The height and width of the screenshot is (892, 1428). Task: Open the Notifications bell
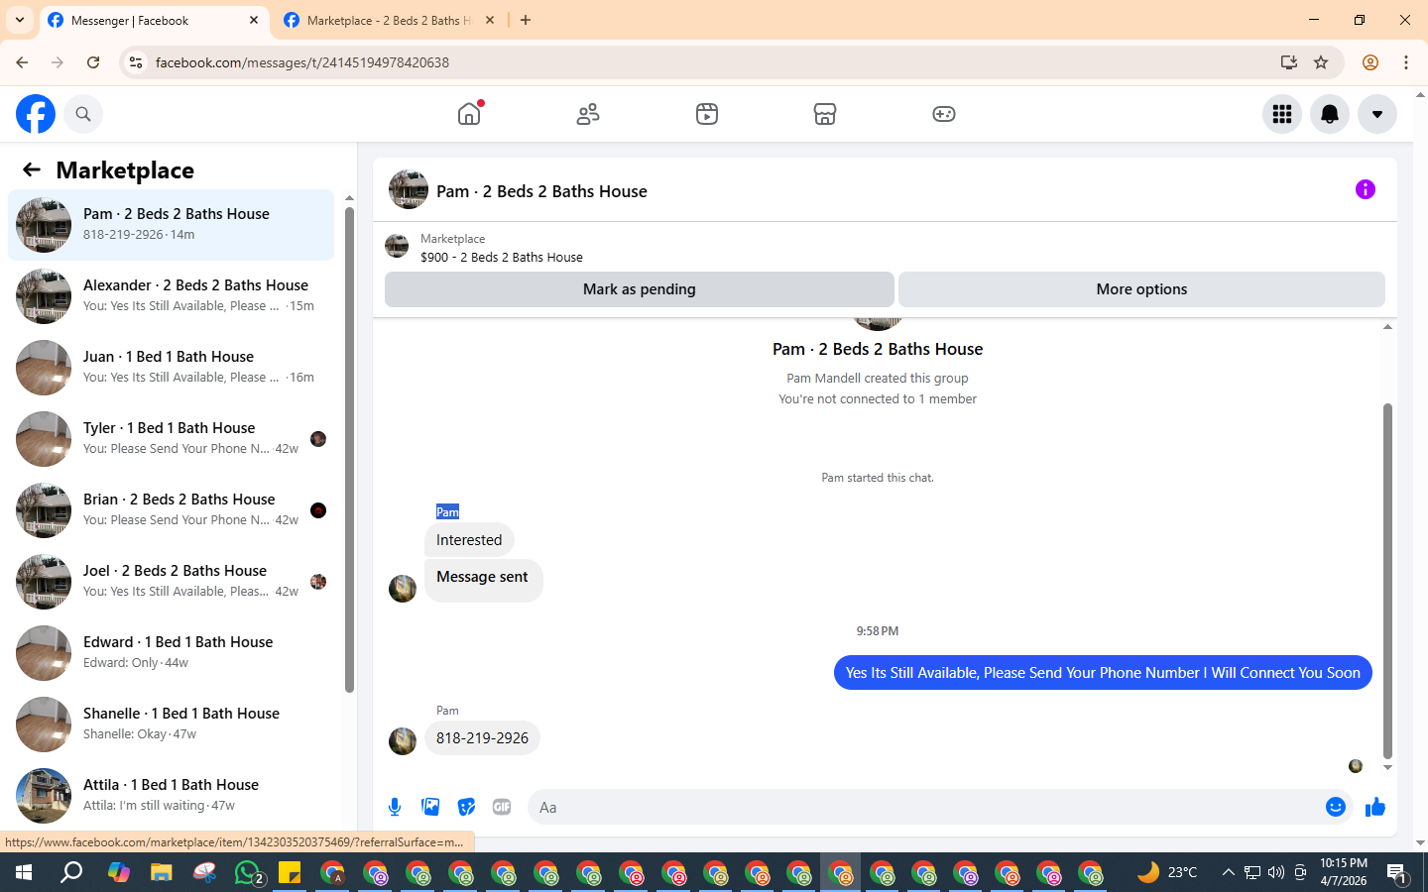[x=1330, y=114]
